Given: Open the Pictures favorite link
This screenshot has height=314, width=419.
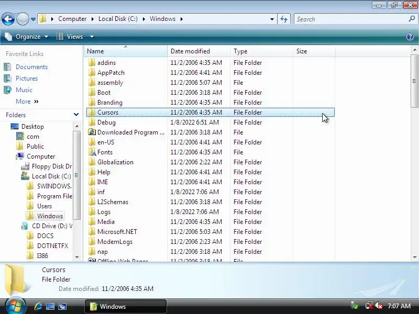Looking at the screenshot, I should pyautogui.click(x=27, y=78).
